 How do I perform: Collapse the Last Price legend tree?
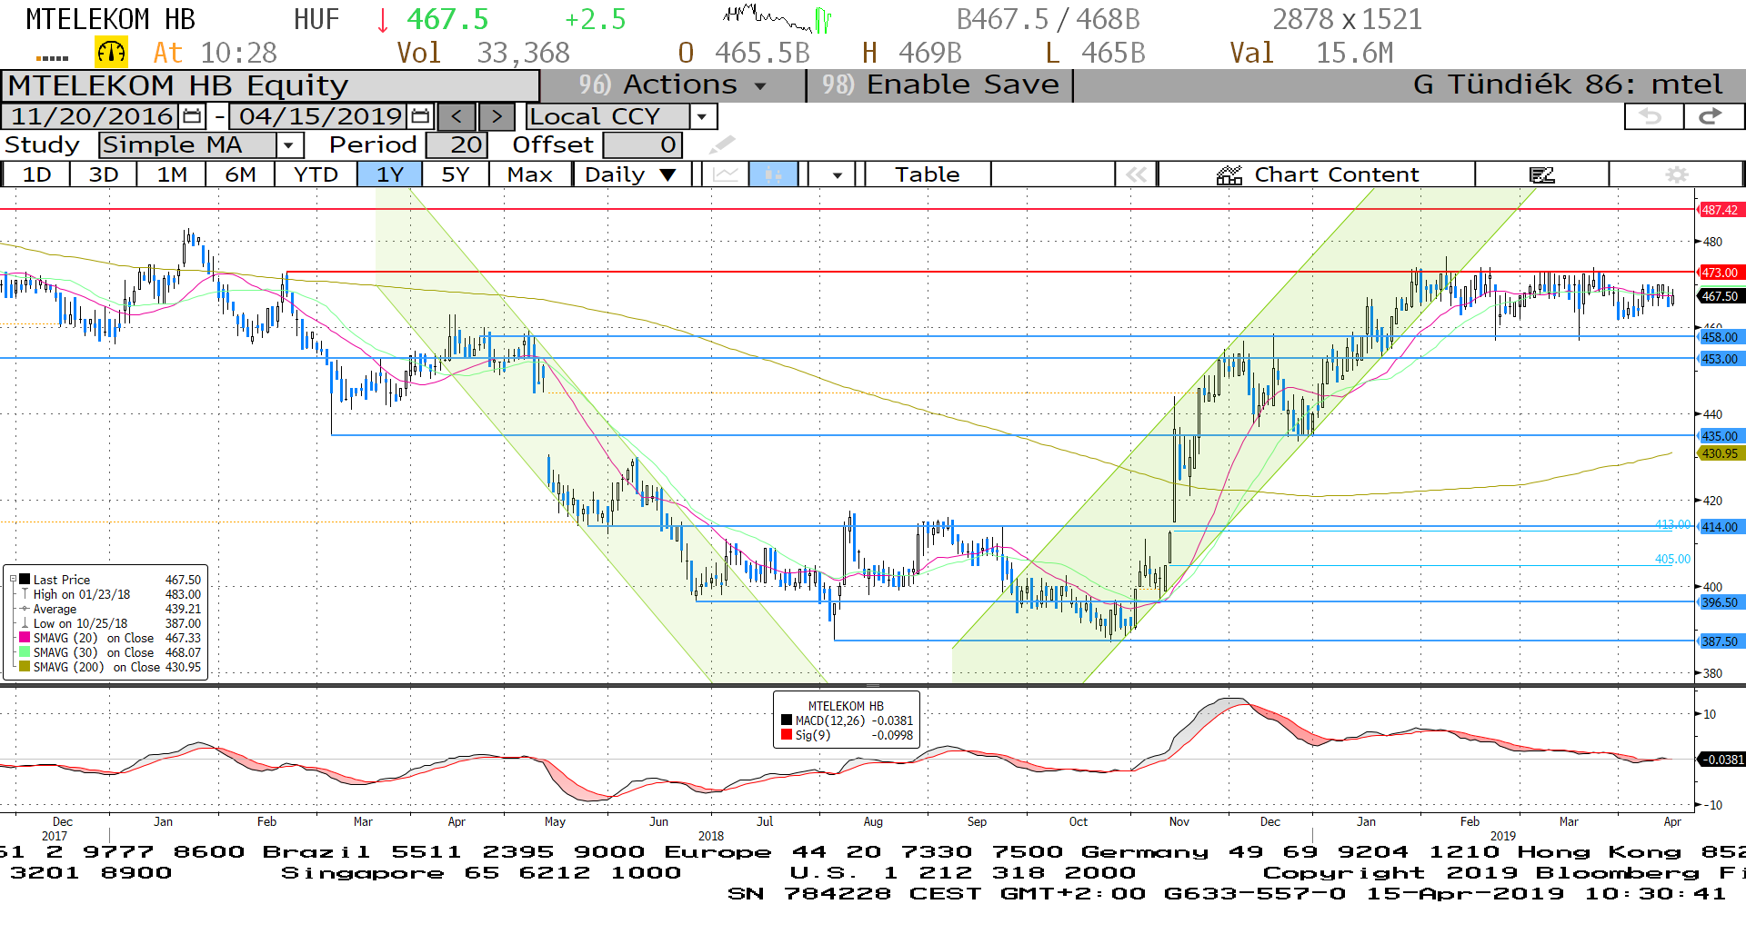tap(13, 580)
